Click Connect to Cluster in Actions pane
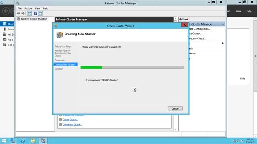The width and height of the screenshot is (257, 144). [x=198, y=38]
